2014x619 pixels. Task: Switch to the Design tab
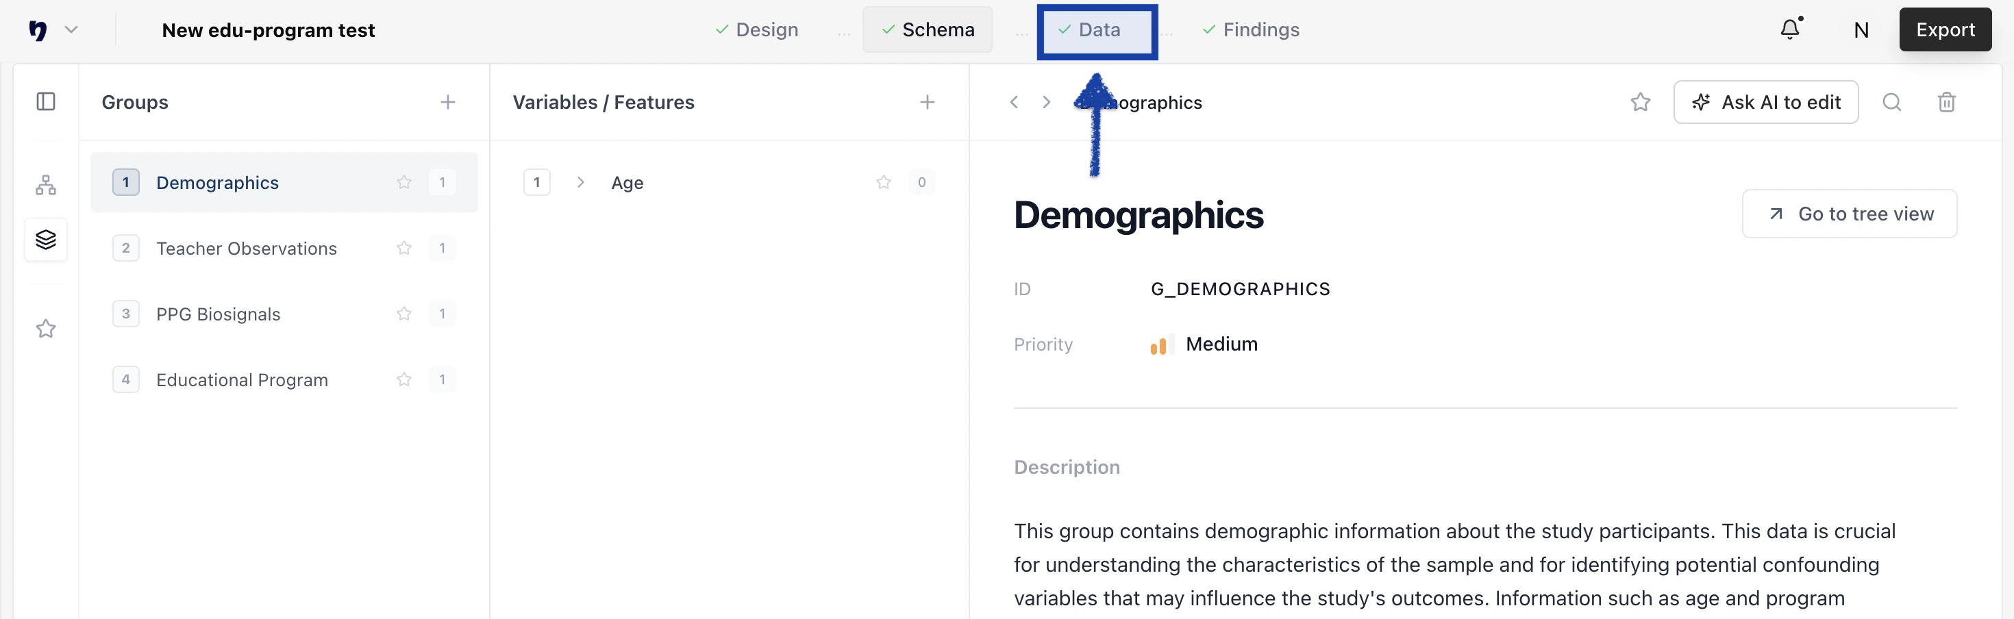[757, 29]
